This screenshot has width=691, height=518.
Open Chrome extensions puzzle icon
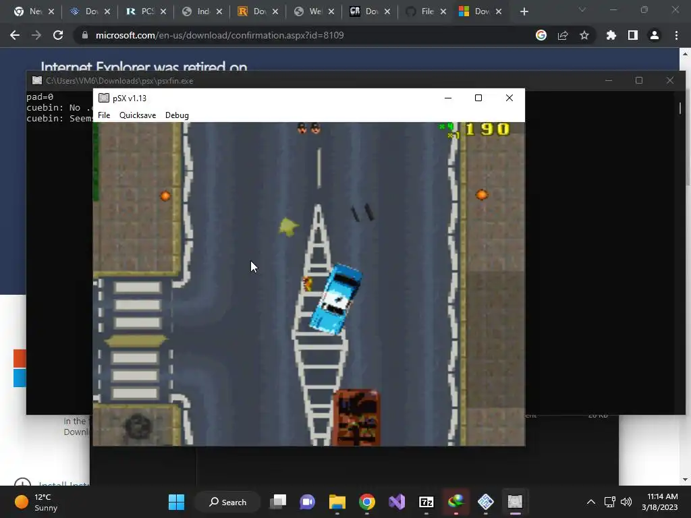[611, 35]
